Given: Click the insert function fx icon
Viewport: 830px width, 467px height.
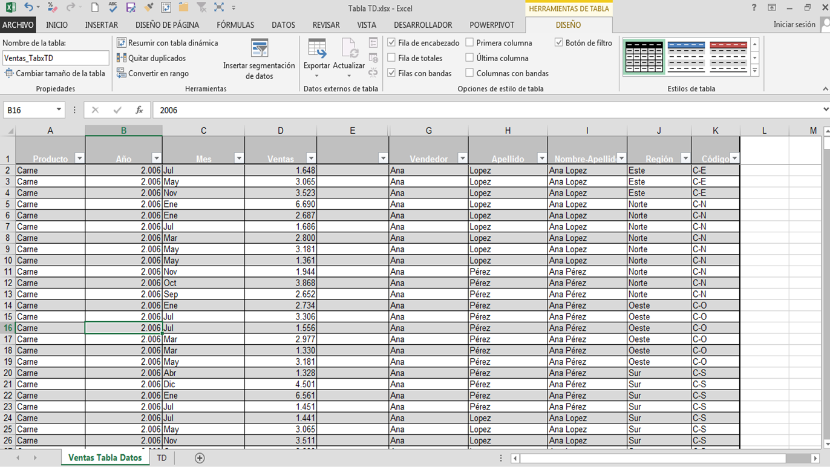Looking at the screenshot, I should [x=139, y=110].
